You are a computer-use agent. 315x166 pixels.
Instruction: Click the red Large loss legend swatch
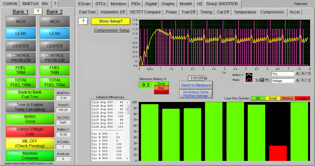point(302,98)
